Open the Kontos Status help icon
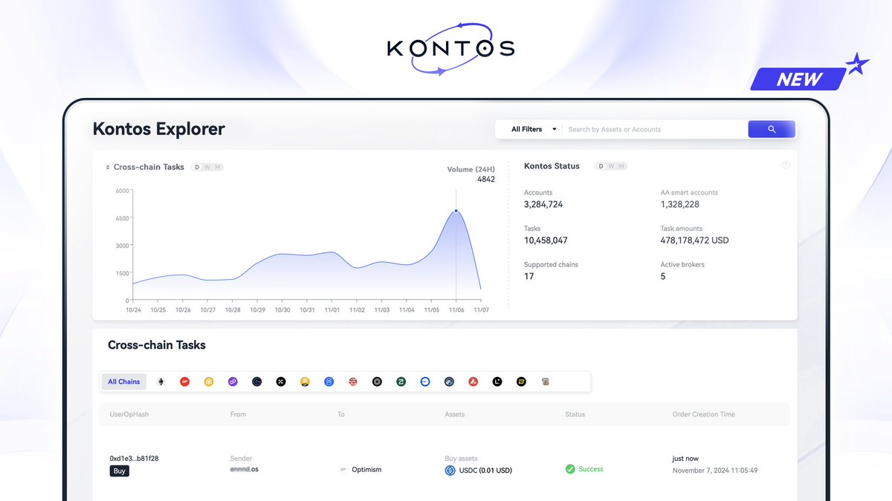 [x=786, y=166]
